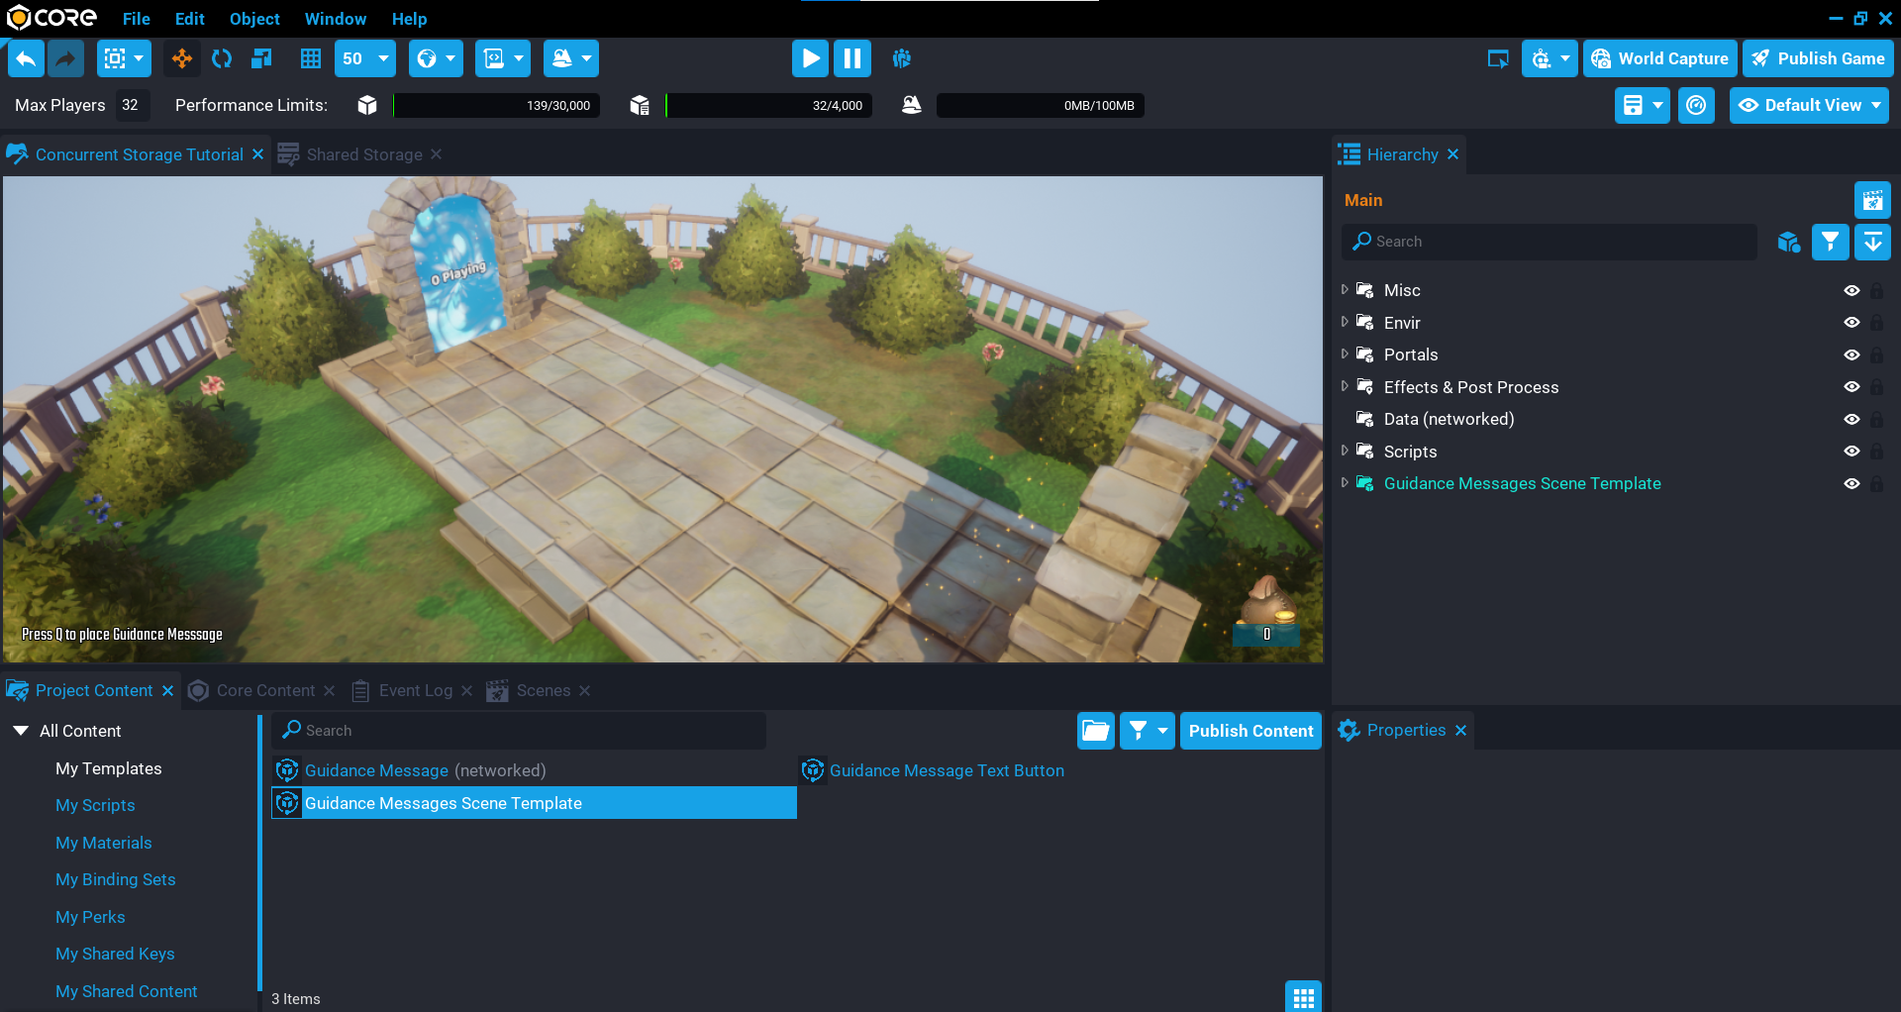This screenshot has width=1901, height=1012.
Task: Toggle the grid snap icon
Action: (x=311, y=58)
